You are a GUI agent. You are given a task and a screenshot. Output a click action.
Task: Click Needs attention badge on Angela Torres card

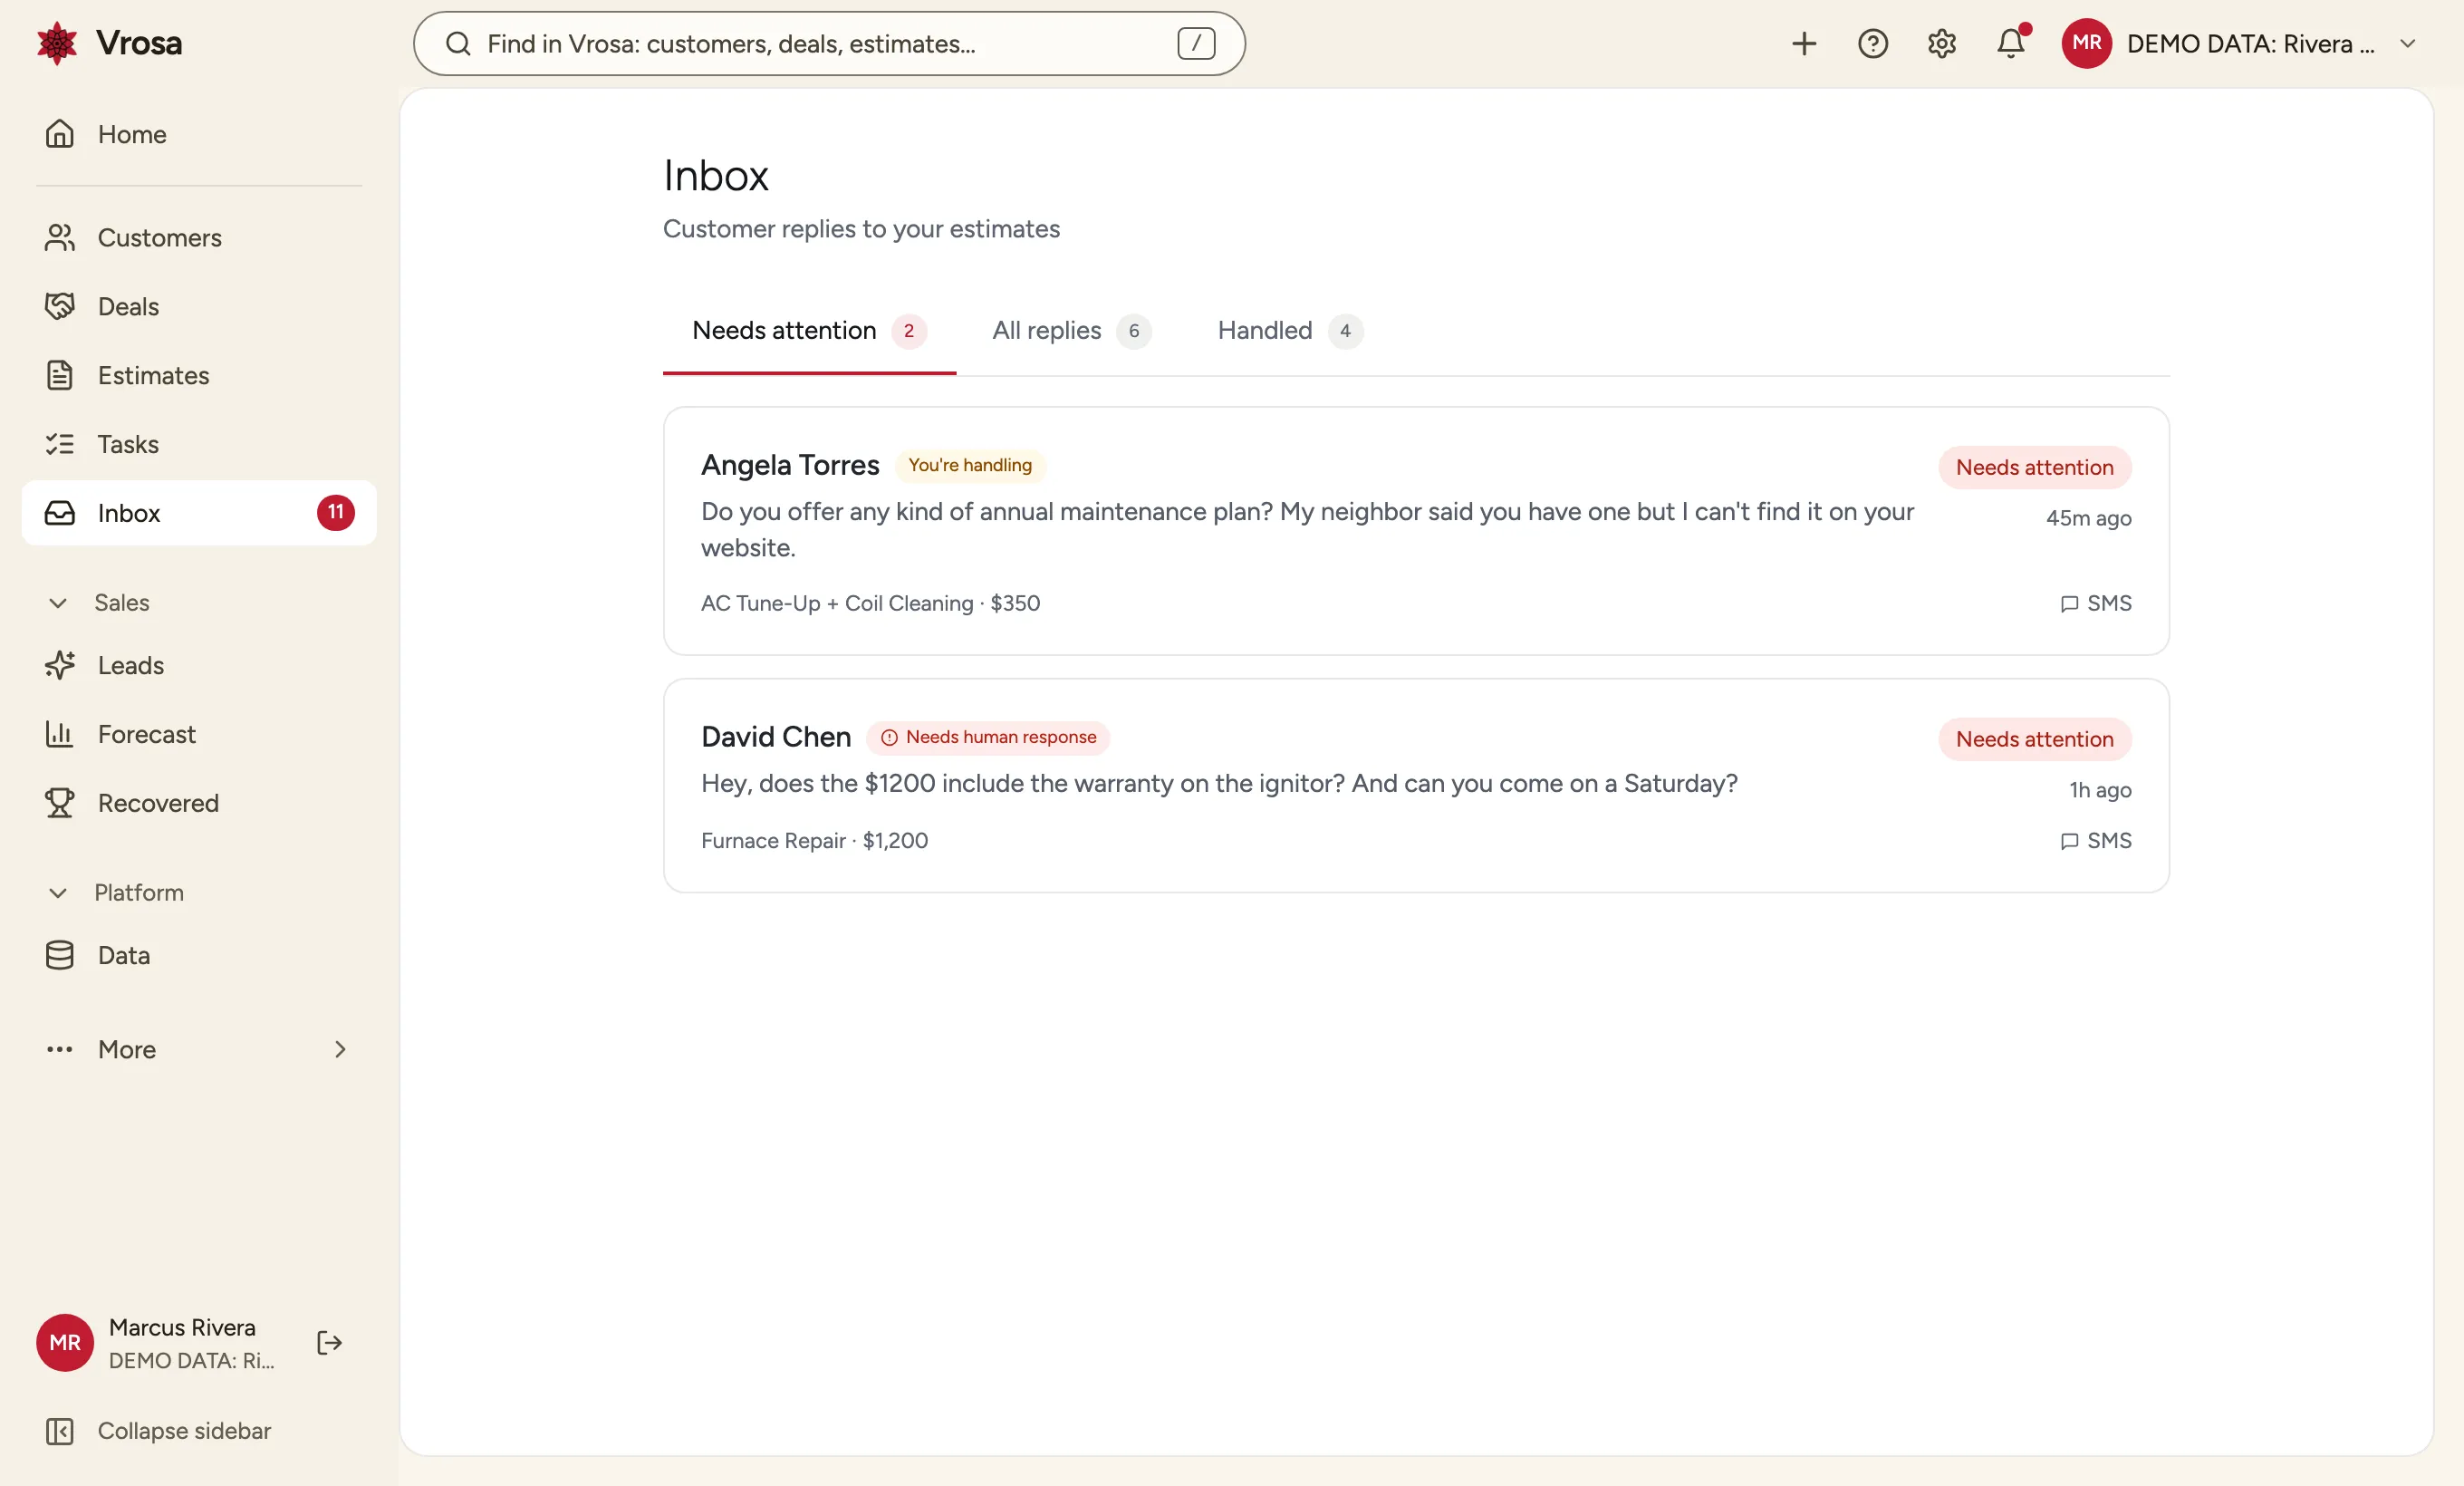(x=2034, y=467)
